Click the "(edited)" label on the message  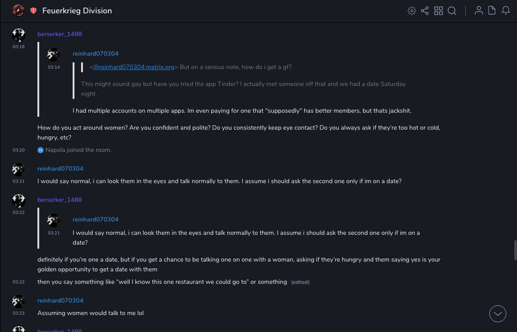click(300, 282)
